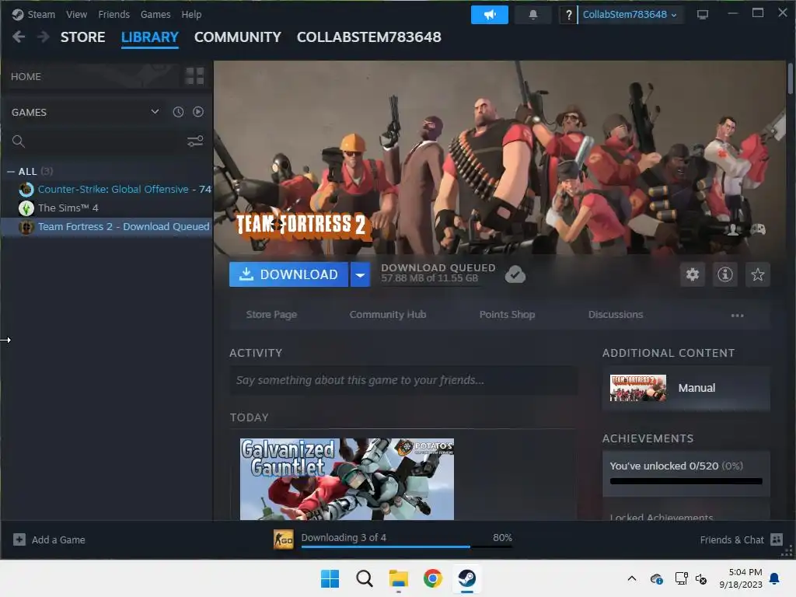Open the Help menu
Screen dimensions: 796x597
[191, 15]
